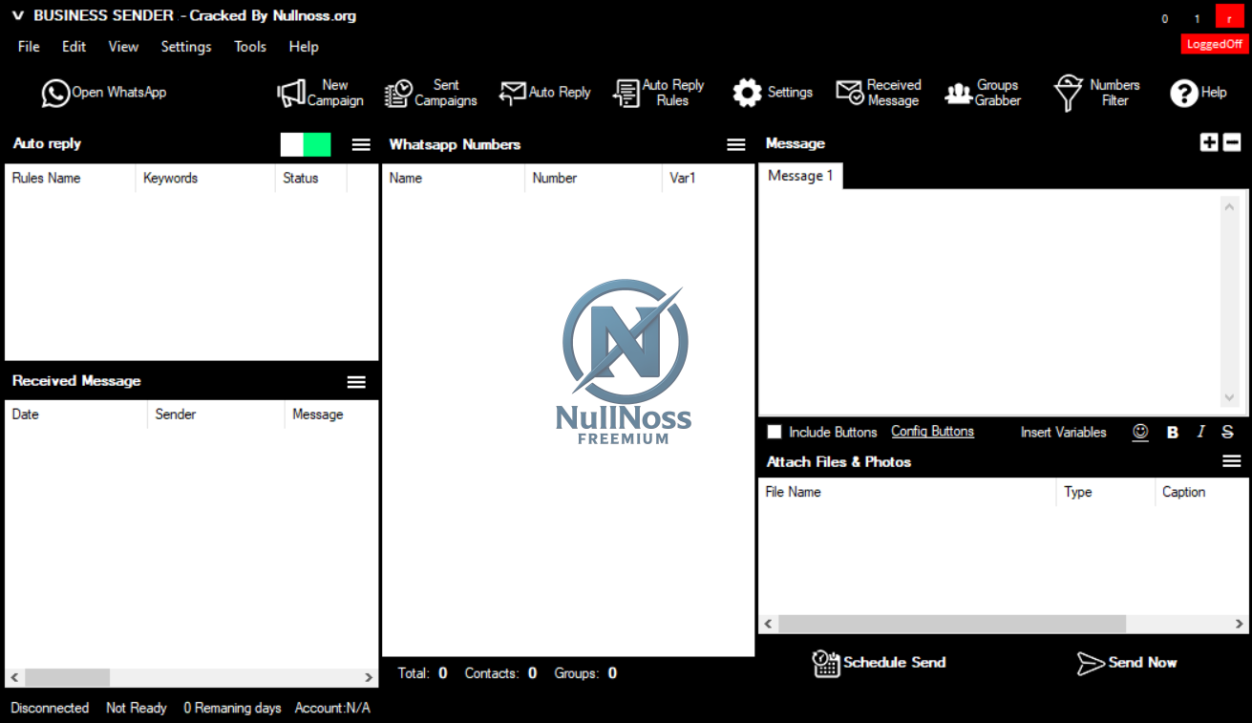1252x723 pixels.
Task: Apply bold formatting in the message editor
Action: click(1172, 433)
